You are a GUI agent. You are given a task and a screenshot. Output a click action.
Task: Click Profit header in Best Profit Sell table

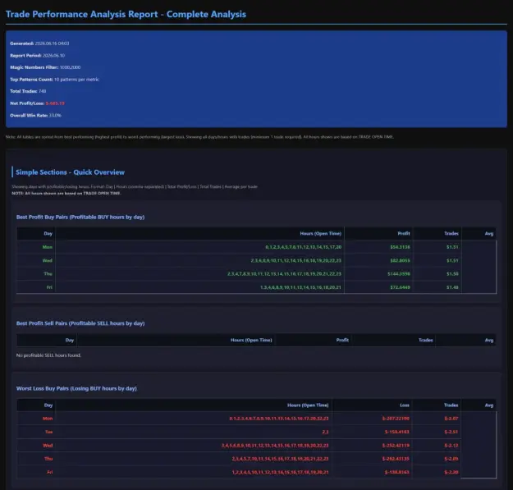pos(342,340)
